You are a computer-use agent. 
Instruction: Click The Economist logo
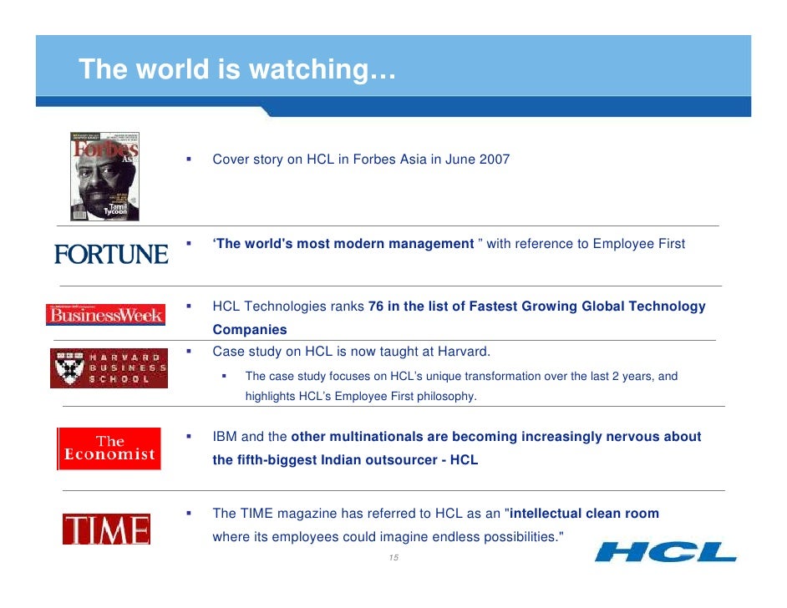(109, 448)
